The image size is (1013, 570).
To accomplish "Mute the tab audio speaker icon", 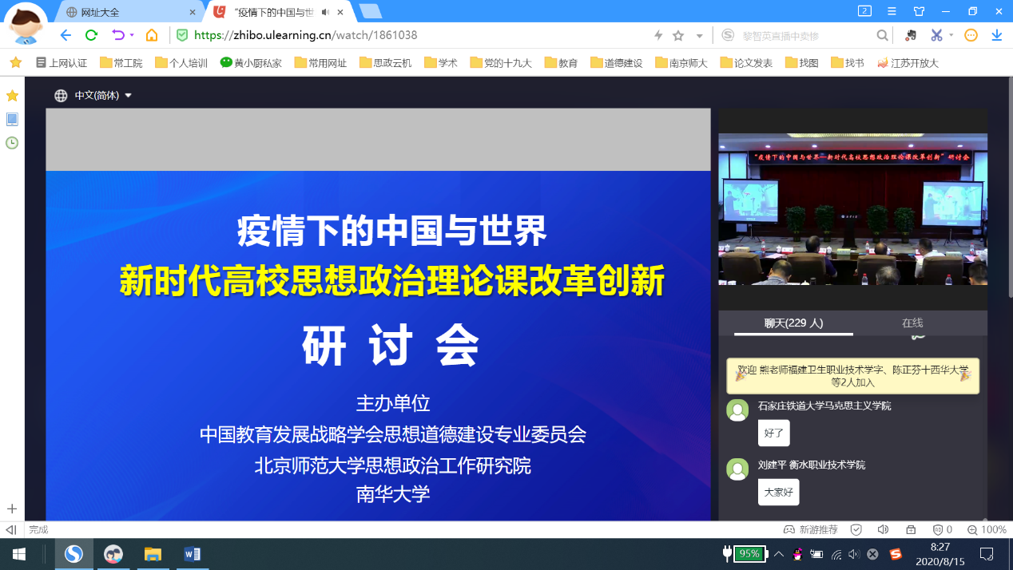I will (x=325, y=12).
